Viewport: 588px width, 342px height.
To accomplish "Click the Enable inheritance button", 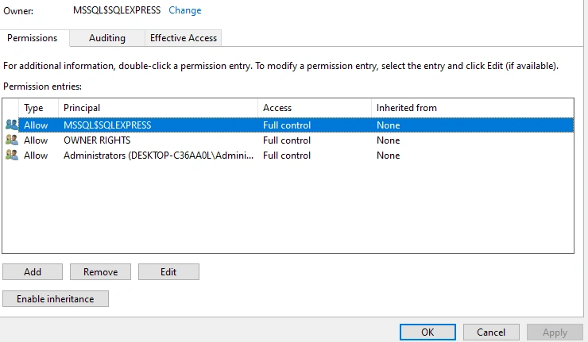I will tap(56, 298).
